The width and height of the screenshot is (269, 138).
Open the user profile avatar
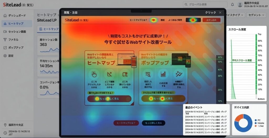point(240,5)
